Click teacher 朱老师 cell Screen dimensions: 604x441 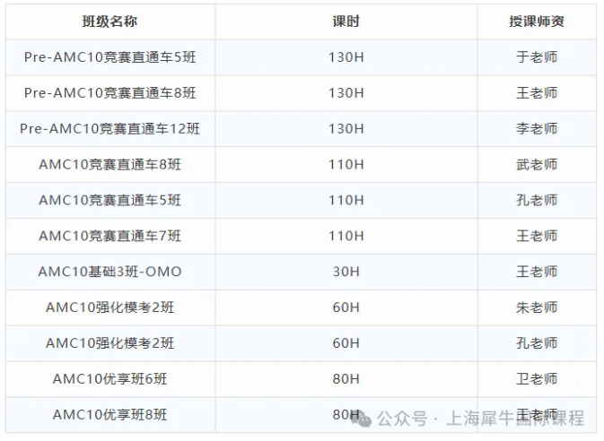[x=537, y=307]
